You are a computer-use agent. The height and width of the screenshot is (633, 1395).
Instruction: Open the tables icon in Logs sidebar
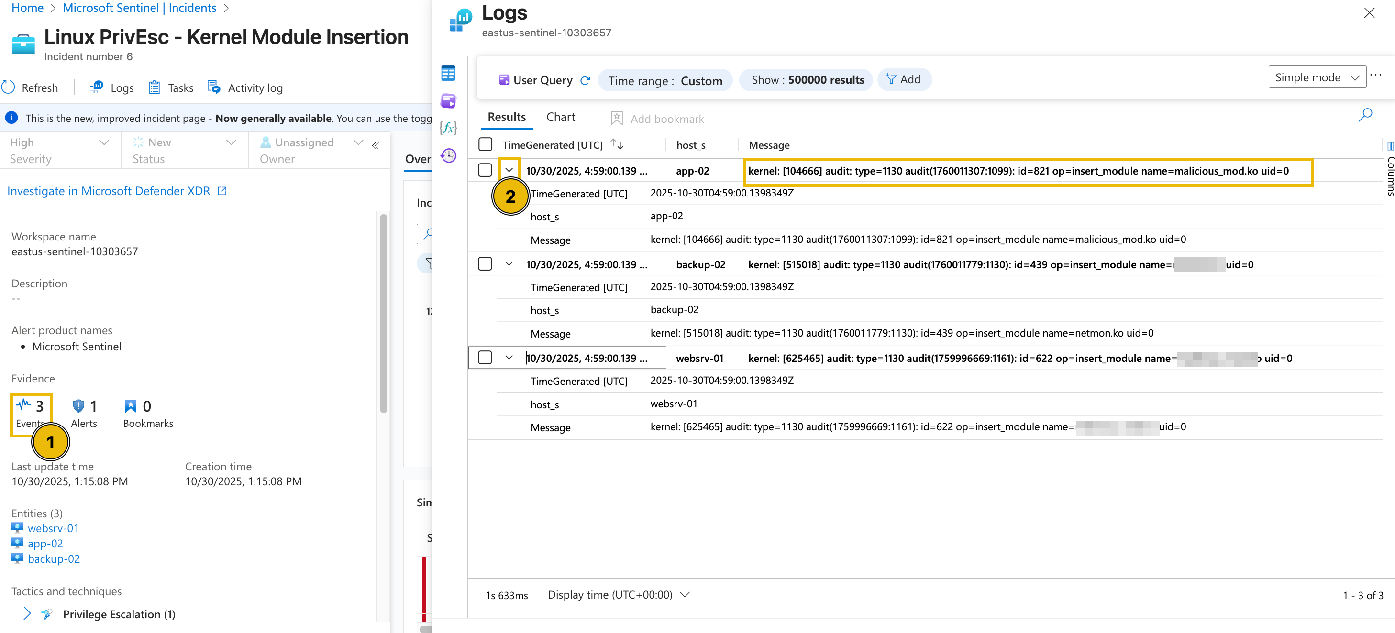[448, 73]
